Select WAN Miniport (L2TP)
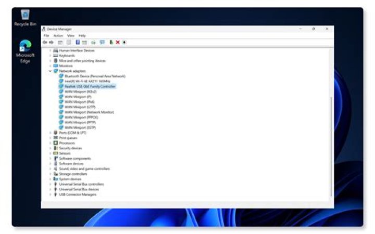This screenshot has height=234, width=375. (80, 107)
